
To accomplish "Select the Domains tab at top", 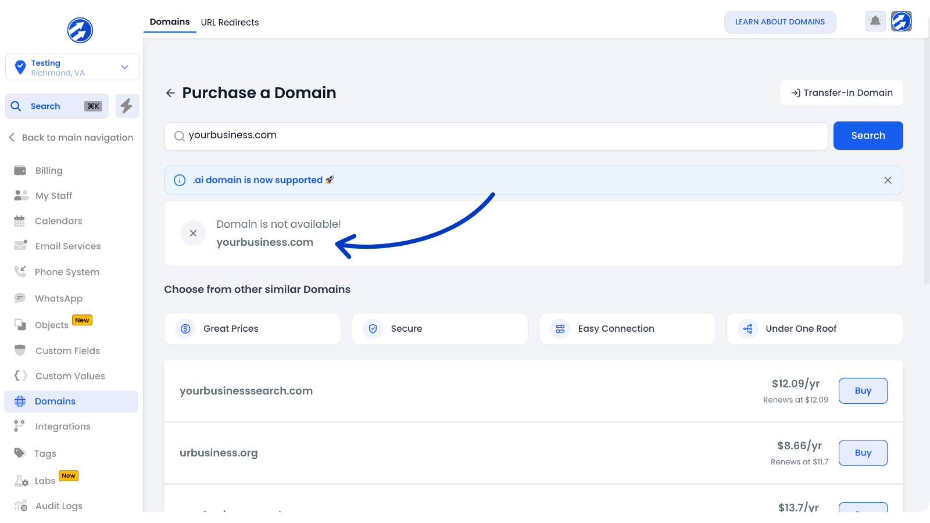I will coord(170,22).
